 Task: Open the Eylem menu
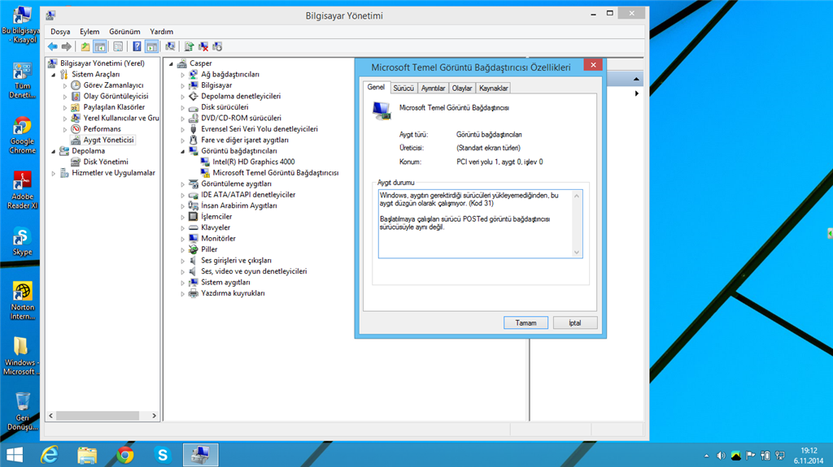tap(89, 32)
